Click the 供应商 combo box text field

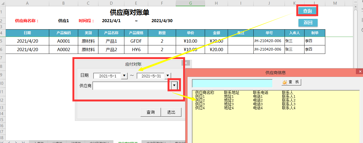[x=132, y=86]
